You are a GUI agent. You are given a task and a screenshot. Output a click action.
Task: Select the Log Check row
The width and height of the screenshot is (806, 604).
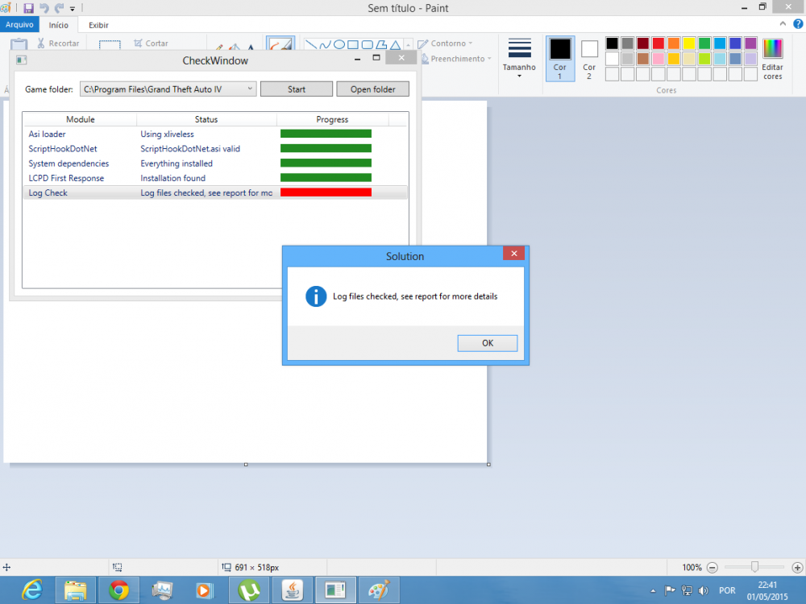tap(215, 192)
